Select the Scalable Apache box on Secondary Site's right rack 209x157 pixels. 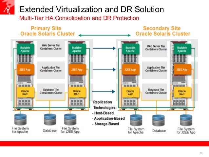[182, 49]
